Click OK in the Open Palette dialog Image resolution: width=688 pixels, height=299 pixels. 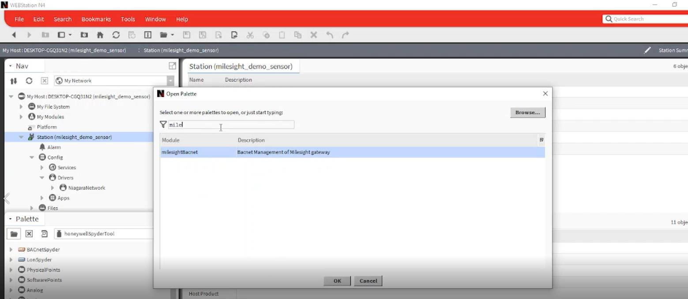(337, 281)
